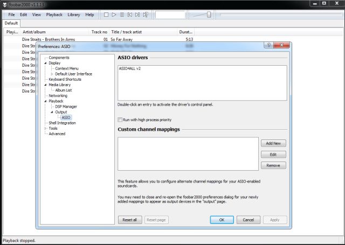
Task: Open the Library menu
Action: coord(74,15)
